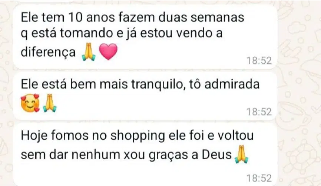Screen dimensions: 321x186
Task: Click the chat wallpaper beside the messages
Action: 299,92
